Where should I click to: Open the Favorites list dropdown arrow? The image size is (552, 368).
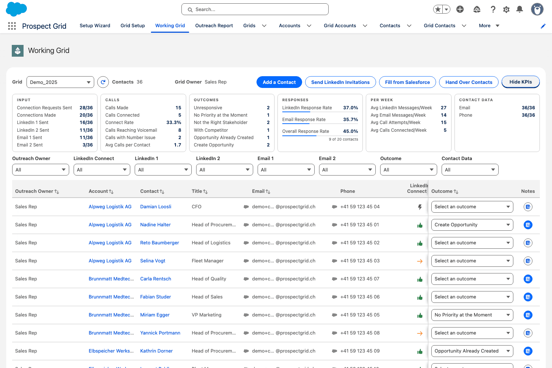(446, 9)
